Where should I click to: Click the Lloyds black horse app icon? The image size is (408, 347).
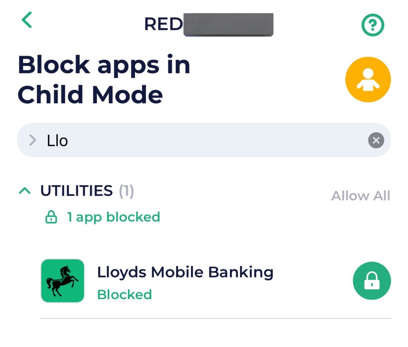63,281
